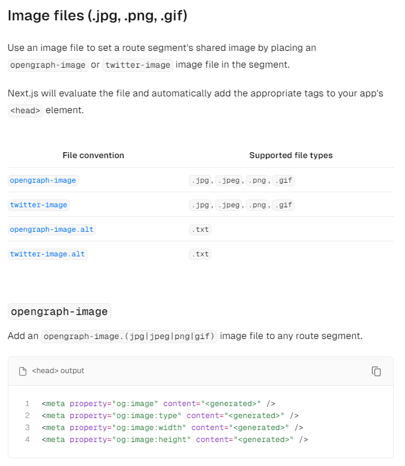Select the inline opengraph-image code in intro
This screenshot has height=466, width=405.
click(48, 65)
